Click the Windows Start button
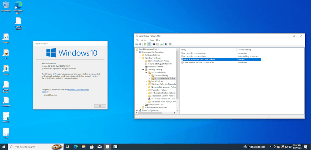The width and height of the screenshot is (311, 150). pyautogui.click(x=4, y=147)
